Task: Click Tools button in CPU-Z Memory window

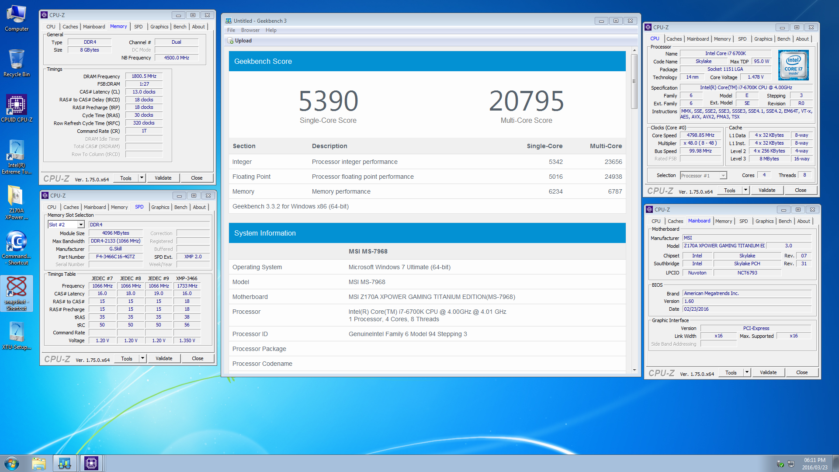Action: [x=126, y=178]
